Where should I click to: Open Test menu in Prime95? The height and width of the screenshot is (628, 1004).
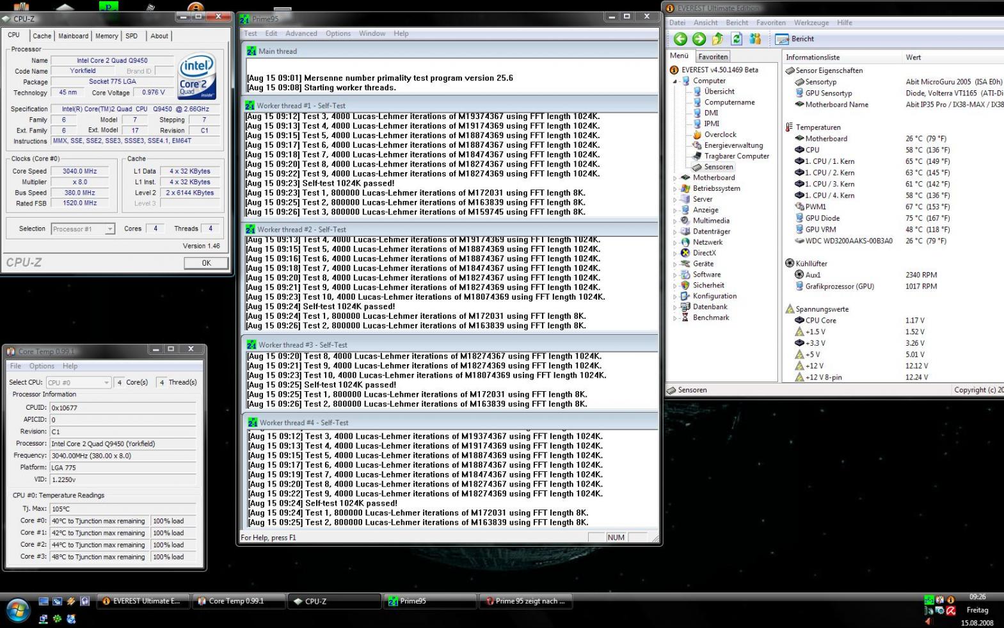coord(250,34)
